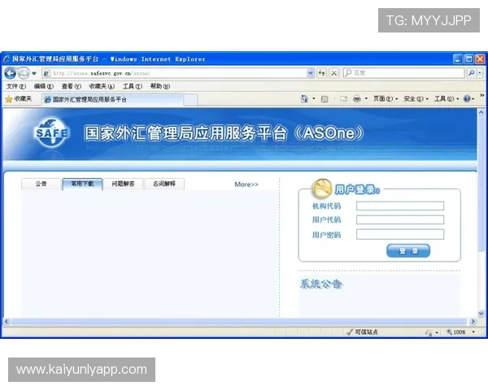Open the 工具(O) command bar dropdown
This screenshot has height=390, width=488.
point(447,99)
